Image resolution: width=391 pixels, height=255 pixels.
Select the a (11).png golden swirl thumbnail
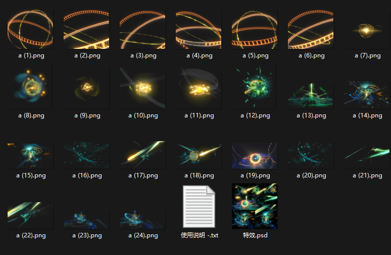coord(199,88)
